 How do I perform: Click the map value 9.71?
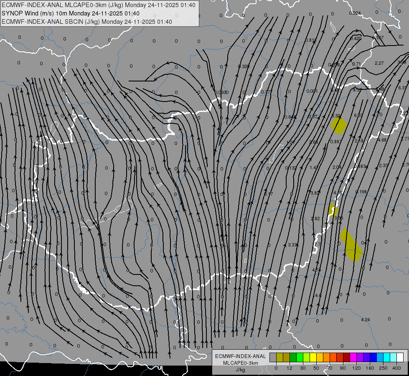356,64
